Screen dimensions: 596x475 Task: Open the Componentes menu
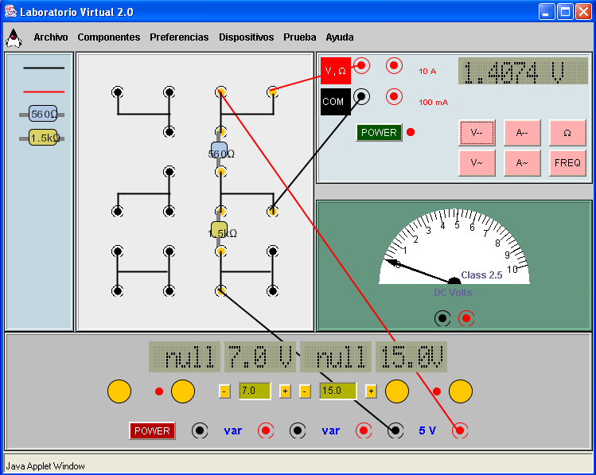coord(108,37)
